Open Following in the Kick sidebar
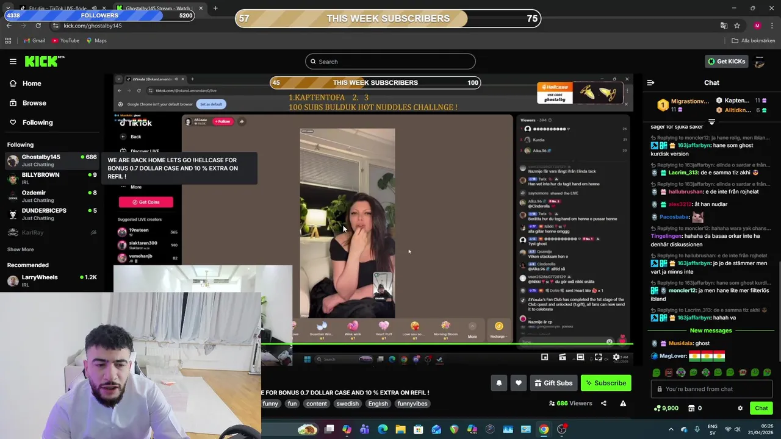The width and height of the screenshot is (781, 439). click(x=37, y=123)
